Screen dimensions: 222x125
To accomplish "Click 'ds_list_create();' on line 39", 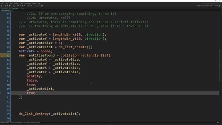I will (76, 47).
